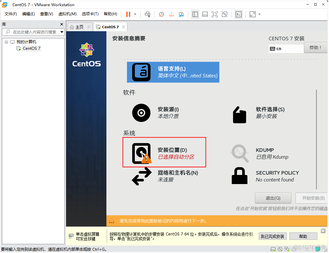This screenshot has height=253, width=329.
Task: Click the network adapter status bar icon
Action: click(287, 249)
